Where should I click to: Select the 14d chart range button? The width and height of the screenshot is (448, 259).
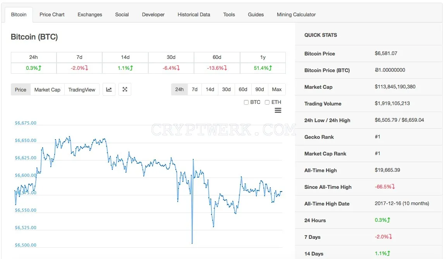210,90
